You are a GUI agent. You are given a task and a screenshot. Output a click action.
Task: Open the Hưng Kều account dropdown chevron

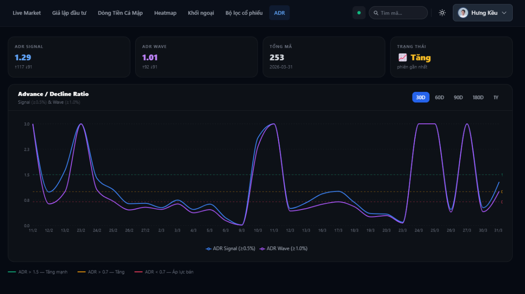504,13
